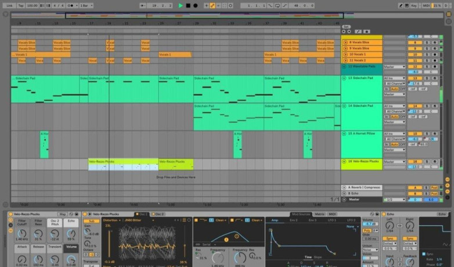Select the Amp envelope tab
Viewport: 454px width, 267px height.
(x=275, y=220)
